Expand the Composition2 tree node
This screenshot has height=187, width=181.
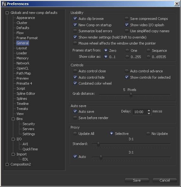[7, 164]
